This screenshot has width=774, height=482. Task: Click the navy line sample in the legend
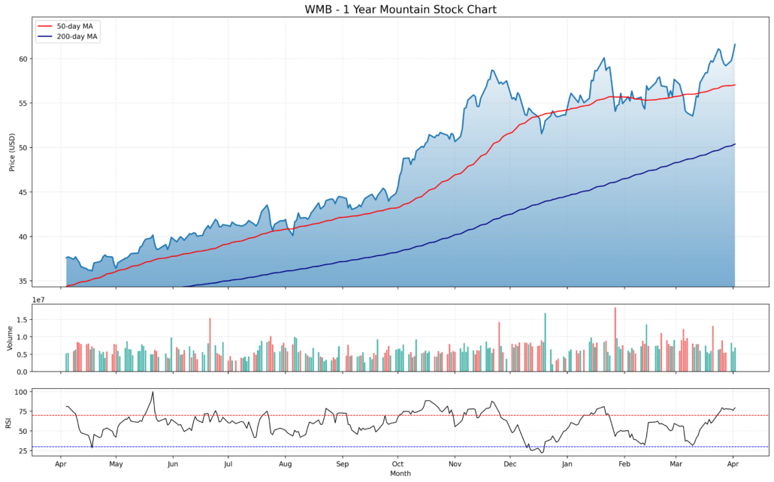point(45,37)
